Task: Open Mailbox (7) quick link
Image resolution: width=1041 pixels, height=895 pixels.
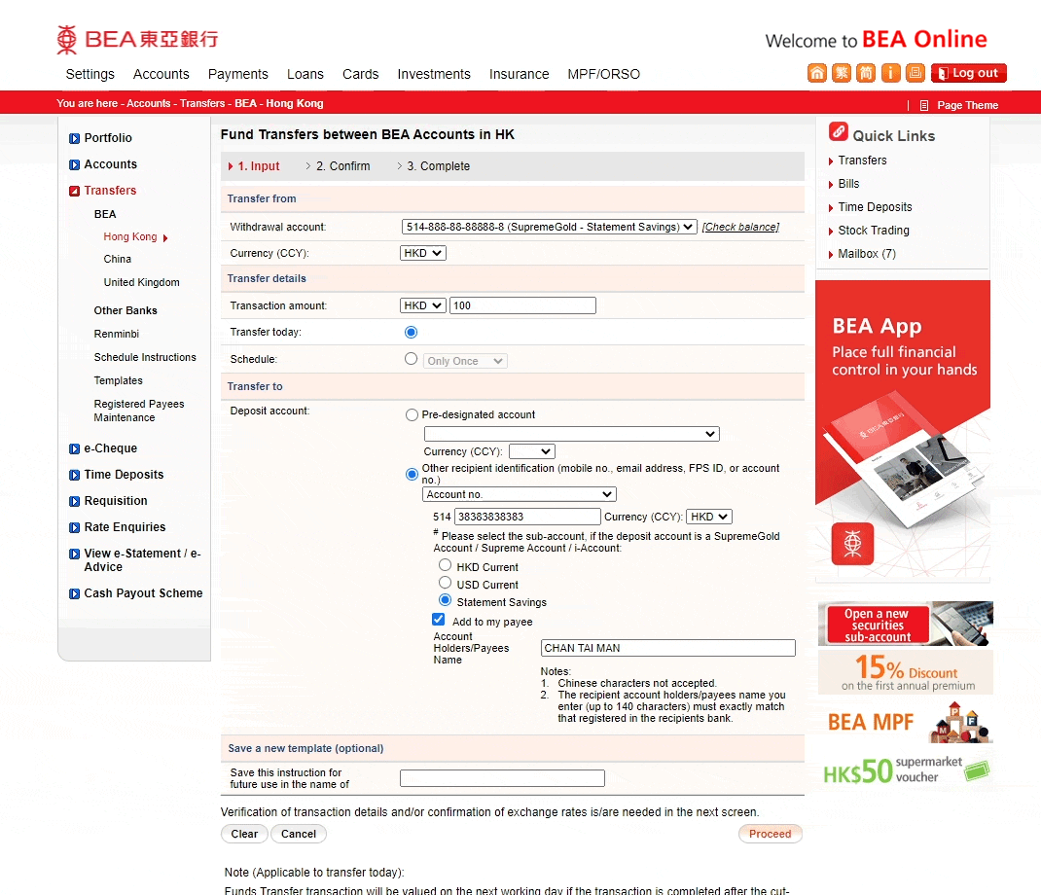Action: click(867, 254)
